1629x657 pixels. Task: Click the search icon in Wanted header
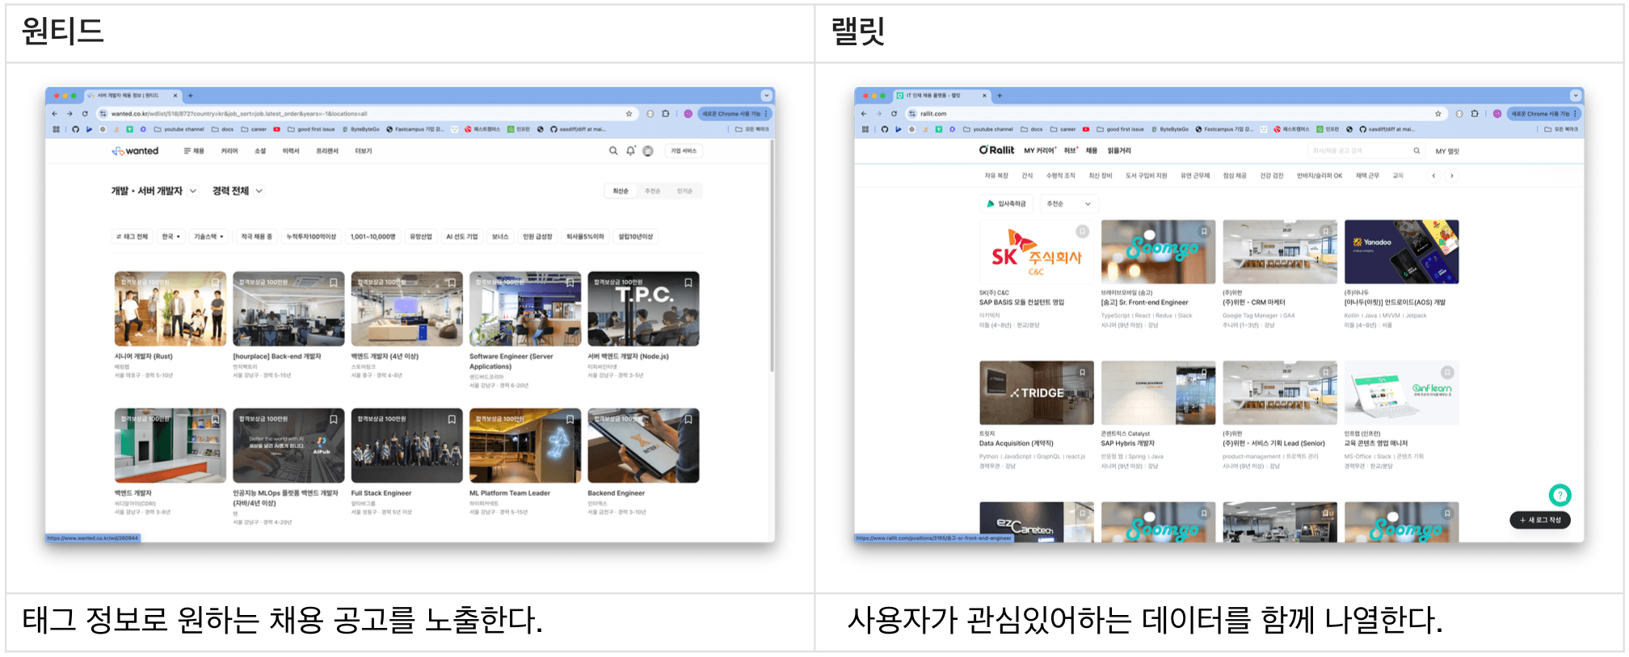point(613,151)
